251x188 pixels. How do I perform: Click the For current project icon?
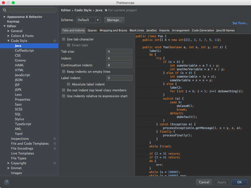point(106,10)
